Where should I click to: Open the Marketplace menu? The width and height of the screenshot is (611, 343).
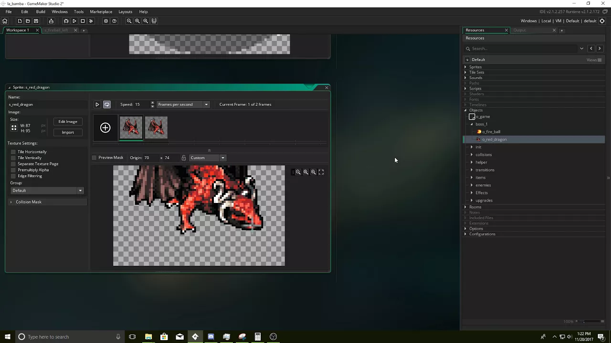pyautogui.click(x=101, y=11)
